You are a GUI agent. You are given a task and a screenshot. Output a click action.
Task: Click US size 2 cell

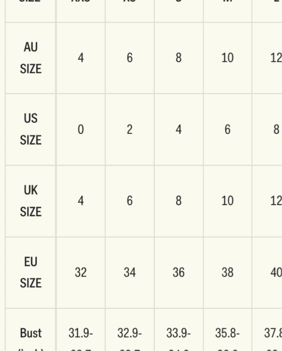129,129
